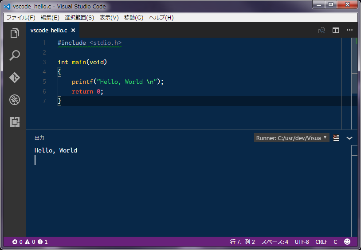Open the Explorer view in activity bar
This screenshot has width=361, height=250.
tap(15, 33)
